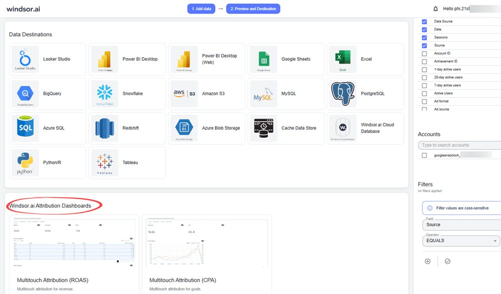Enable the 28-day active users field
The height and width of the screenshot is (294, 501).
pos(424,78)
